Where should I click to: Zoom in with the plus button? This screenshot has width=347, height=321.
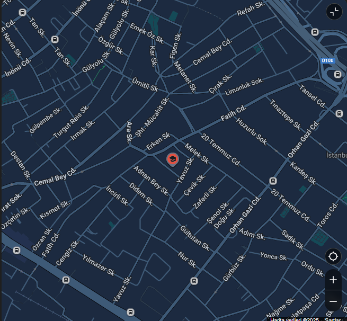click(333, 280)
